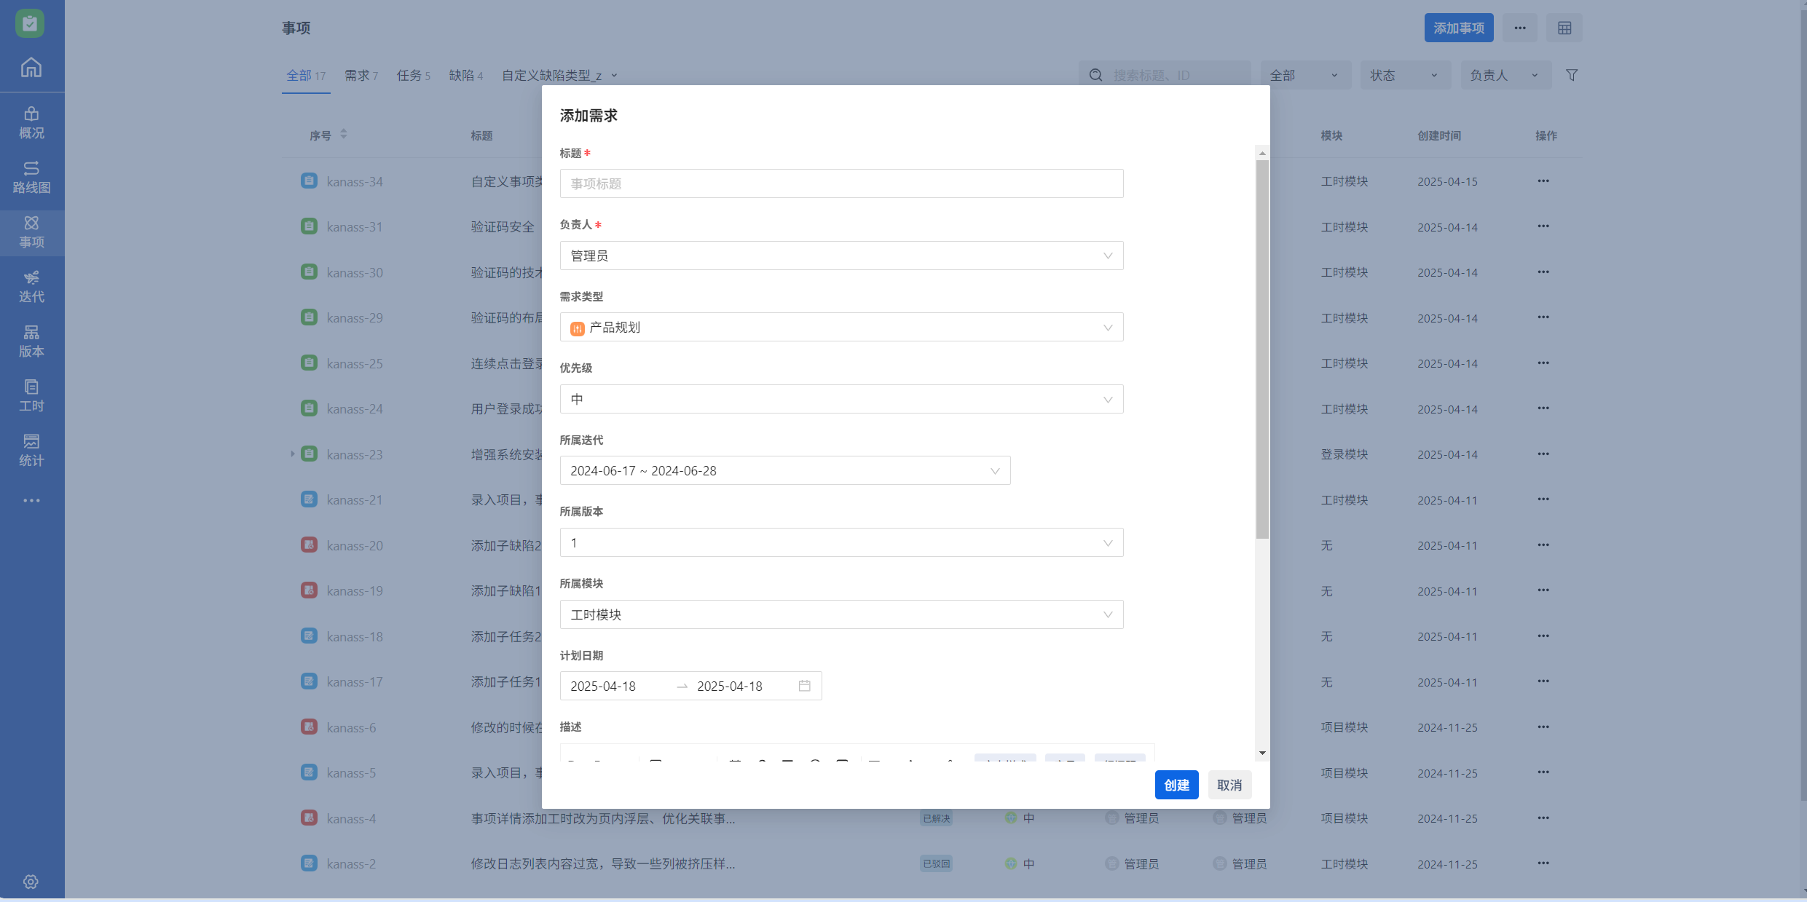Switch to the 需求 tab

pyautogui.click(x=361, y=76)
